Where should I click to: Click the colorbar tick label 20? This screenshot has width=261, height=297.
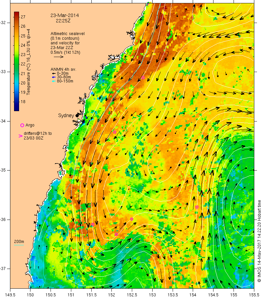[23, 83]
